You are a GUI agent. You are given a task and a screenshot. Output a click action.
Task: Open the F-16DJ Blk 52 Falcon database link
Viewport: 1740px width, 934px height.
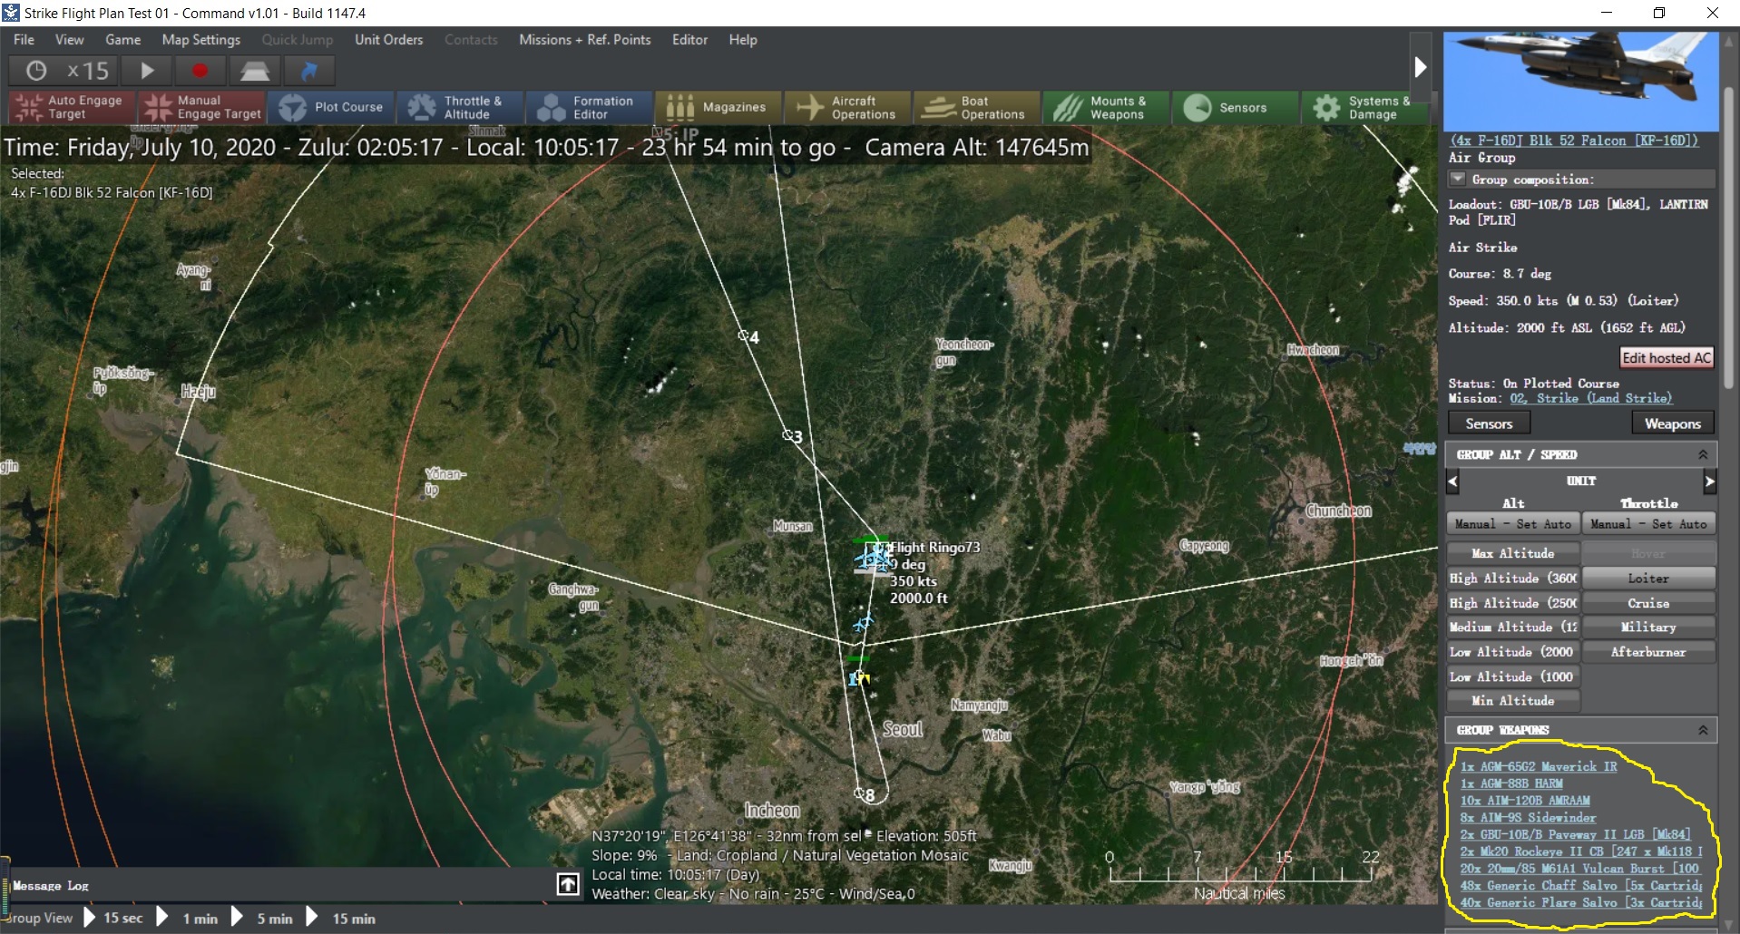(1574, 141)
